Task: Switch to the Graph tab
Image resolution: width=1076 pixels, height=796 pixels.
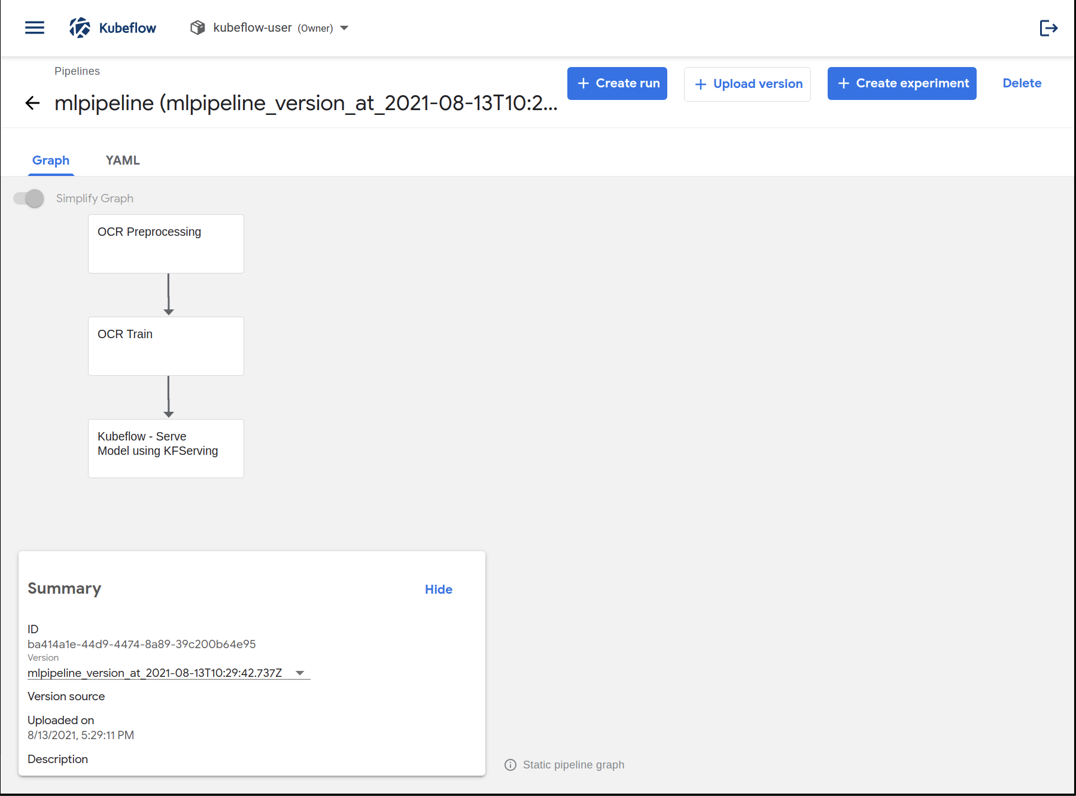Action: [51, 160]
